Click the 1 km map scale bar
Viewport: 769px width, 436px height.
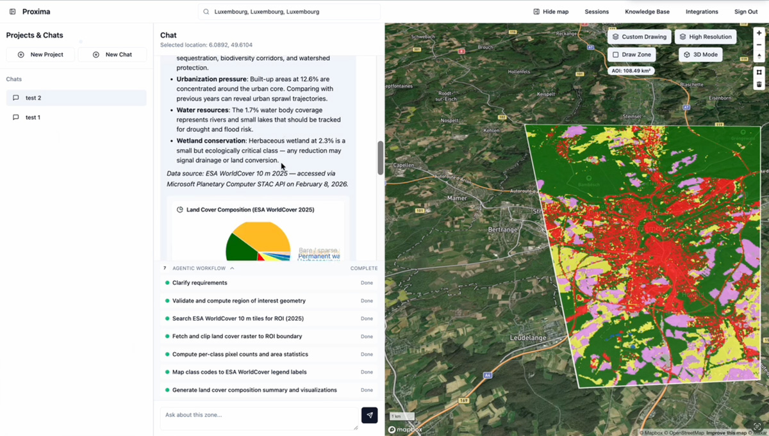click(x=402, y=416)
